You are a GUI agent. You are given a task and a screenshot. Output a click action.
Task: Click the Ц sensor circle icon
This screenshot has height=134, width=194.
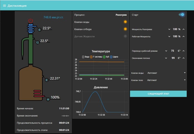[x=37, y=42]
